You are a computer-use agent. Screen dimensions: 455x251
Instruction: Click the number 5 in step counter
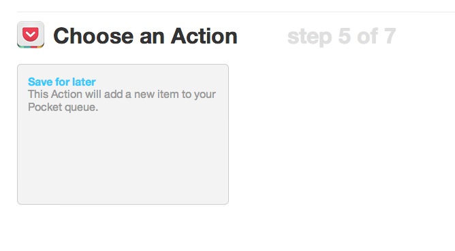pyautogui.click(x=345, y=36)
